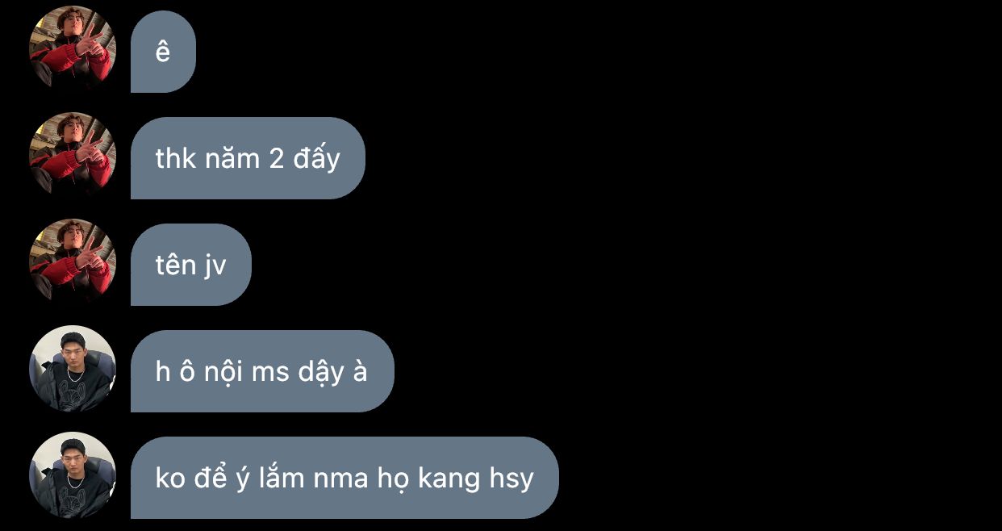This screenshot has width=1002, height=531.
Task: Select the "thk năm 2 đấy" message bubble
Action: [x=248, y=158]
